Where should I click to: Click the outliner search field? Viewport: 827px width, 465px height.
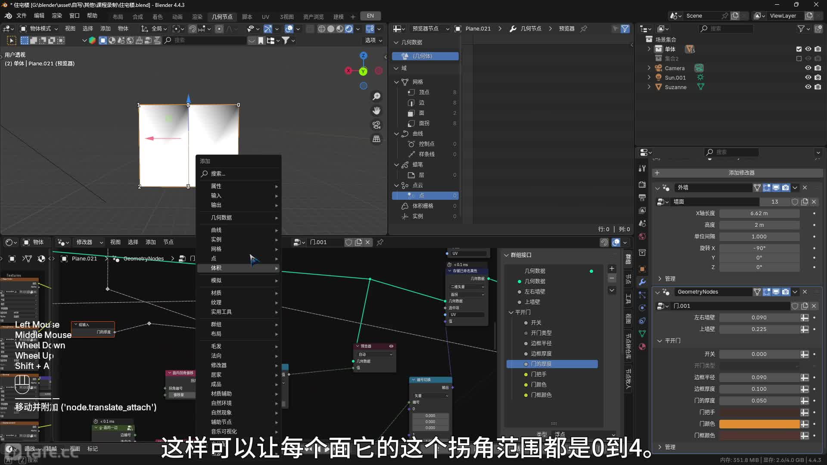pos(726,28)
